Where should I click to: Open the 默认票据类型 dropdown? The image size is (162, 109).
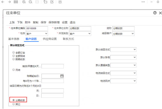coord(123,65)
